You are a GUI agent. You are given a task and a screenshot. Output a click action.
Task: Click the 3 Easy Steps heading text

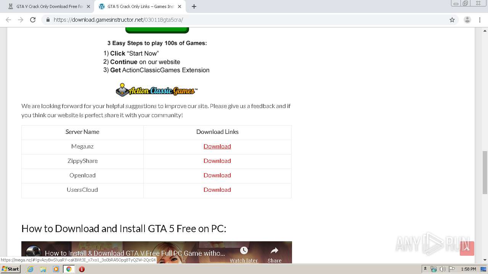click(157, 43)
